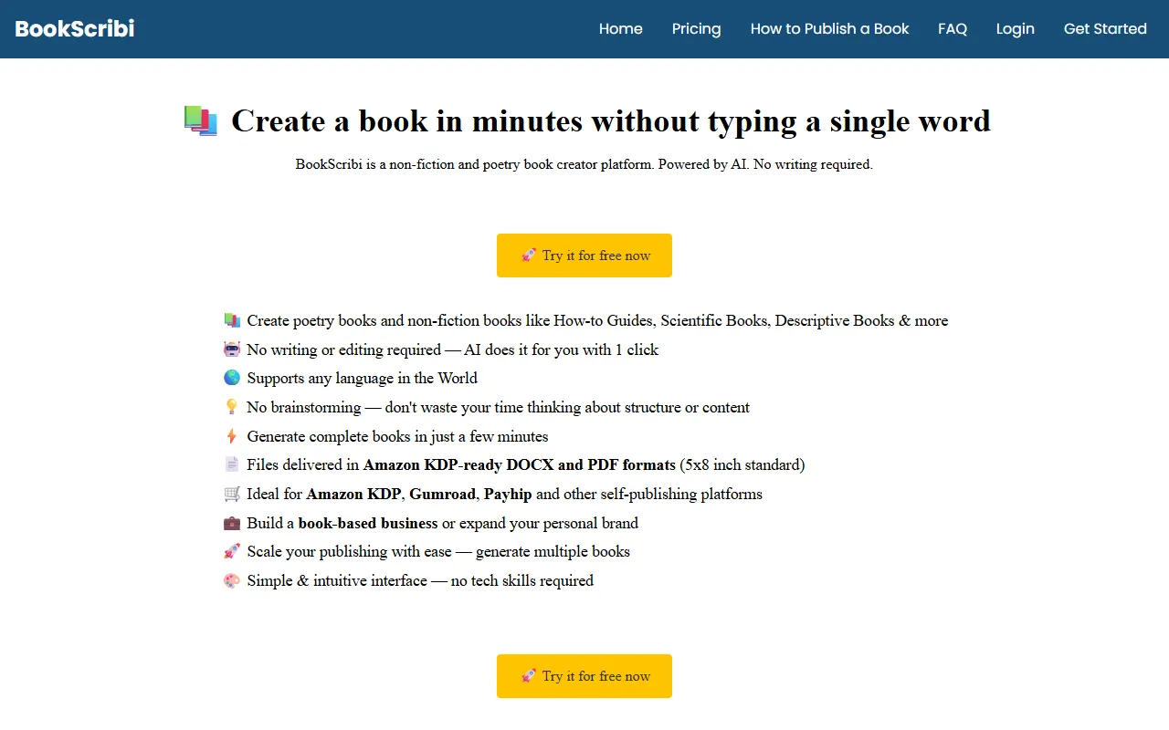The image size is (1169, 730).
Task: Click Get Started in navigation
Action: pos(1105,28)
